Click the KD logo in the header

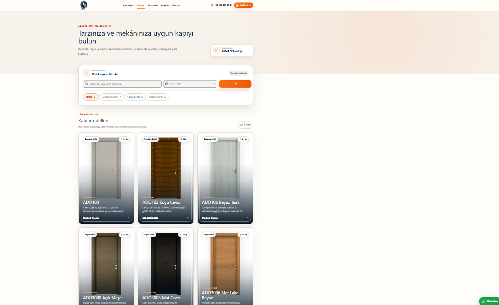pos(84,5)
